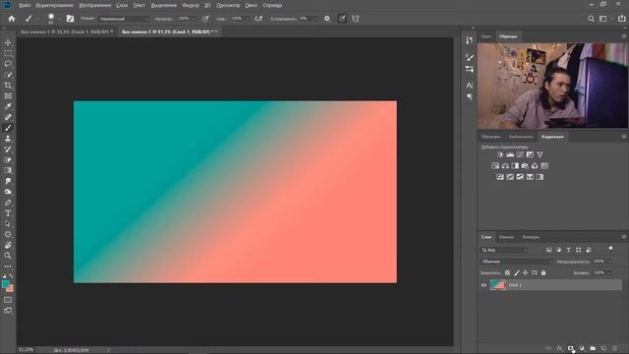The image size is (629, 354).
Task: Open the Файл menu
Action: click(24, 5)
